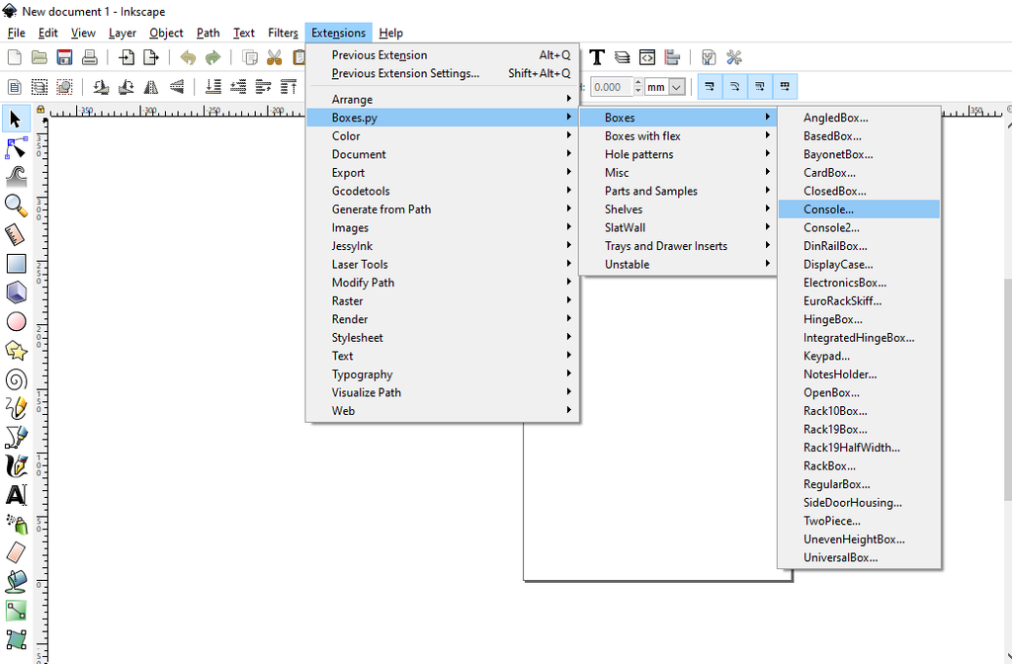Click the Save floppy disk icon

click(x=64, y=57)
